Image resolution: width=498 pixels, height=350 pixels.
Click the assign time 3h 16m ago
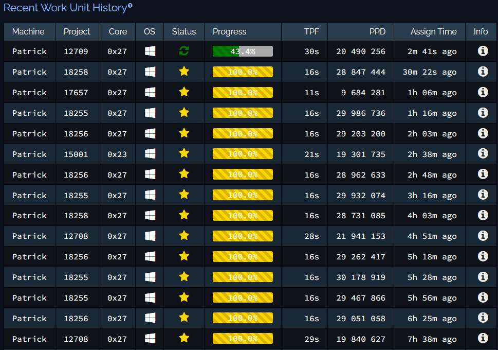[x=432, y=196]
